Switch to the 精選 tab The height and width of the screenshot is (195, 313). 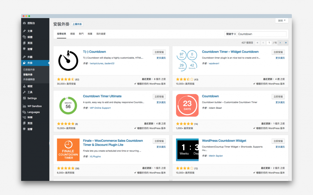[72, 34]
